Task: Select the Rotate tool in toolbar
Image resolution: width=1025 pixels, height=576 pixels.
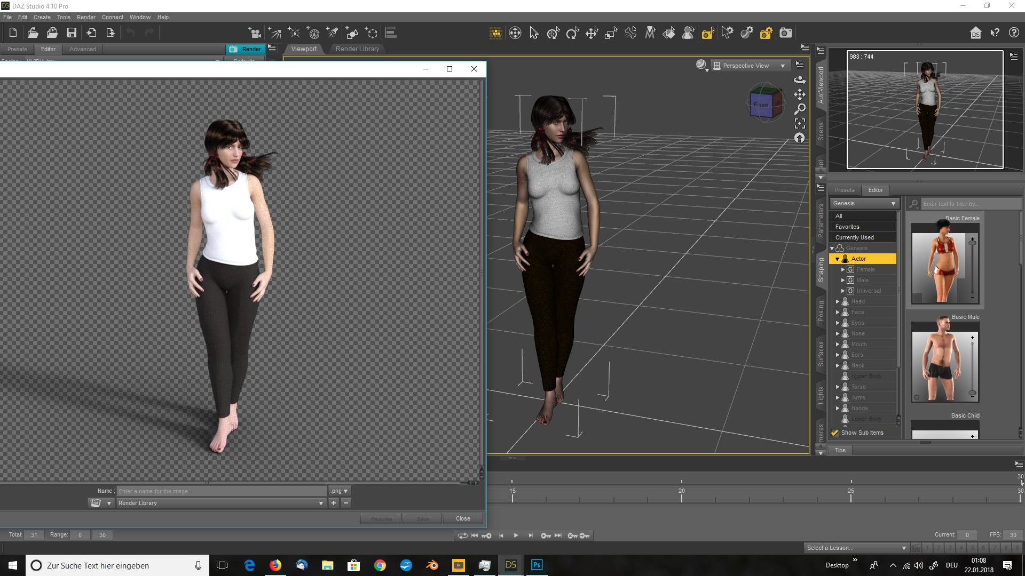Action: (572, 33)
